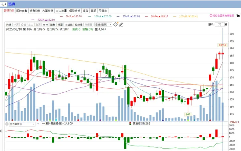Toggle the 紅綠燈 overlay button
This screenshot has height=151, width=241.
point(78,25)
